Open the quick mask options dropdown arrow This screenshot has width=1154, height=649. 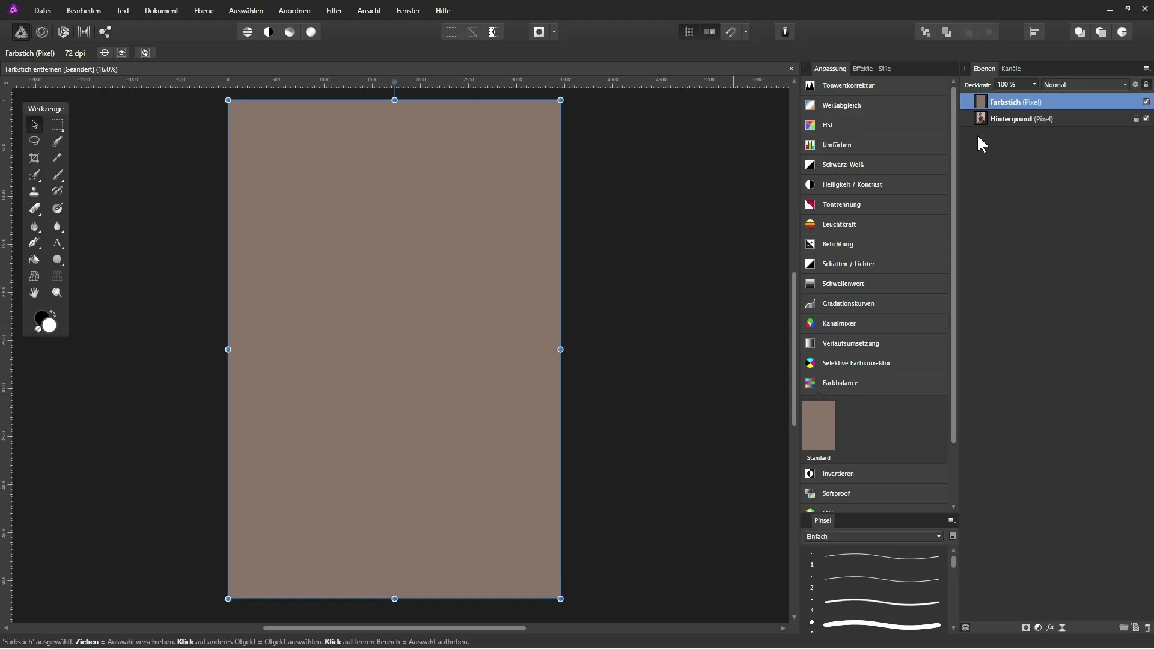point(554,32)
